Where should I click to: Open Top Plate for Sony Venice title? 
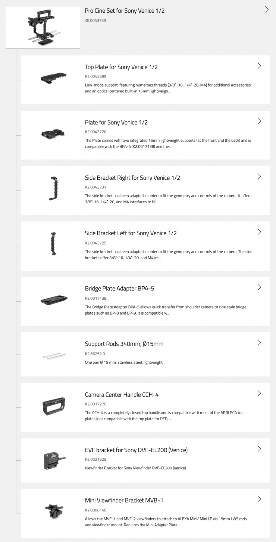121,67
